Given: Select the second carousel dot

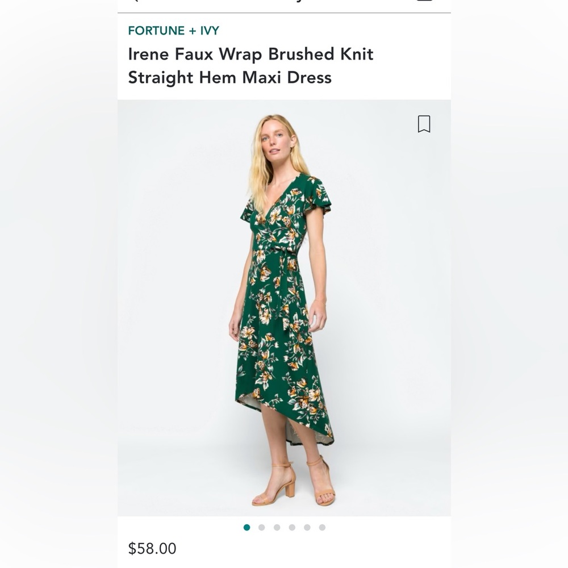Looking at the screenshot, I should pyautogui.click(x=261, y=527).
